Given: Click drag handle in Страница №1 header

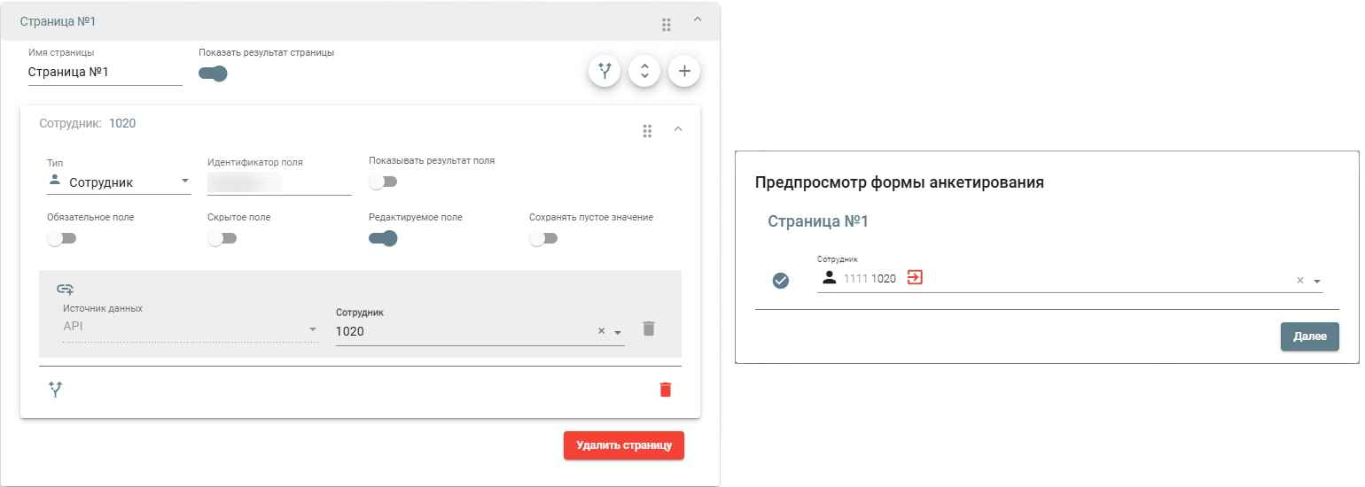Looking at the screenshot, I should click(667, 24).
